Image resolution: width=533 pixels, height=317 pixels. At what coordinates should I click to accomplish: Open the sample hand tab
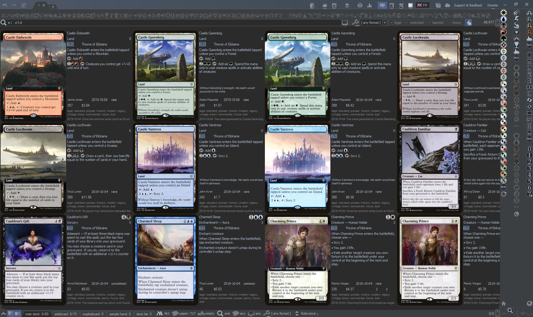pos(120,314)
